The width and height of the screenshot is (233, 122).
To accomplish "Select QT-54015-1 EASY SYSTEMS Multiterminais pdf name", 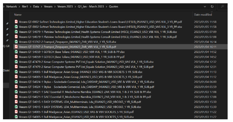I will (x=80, y=102).
